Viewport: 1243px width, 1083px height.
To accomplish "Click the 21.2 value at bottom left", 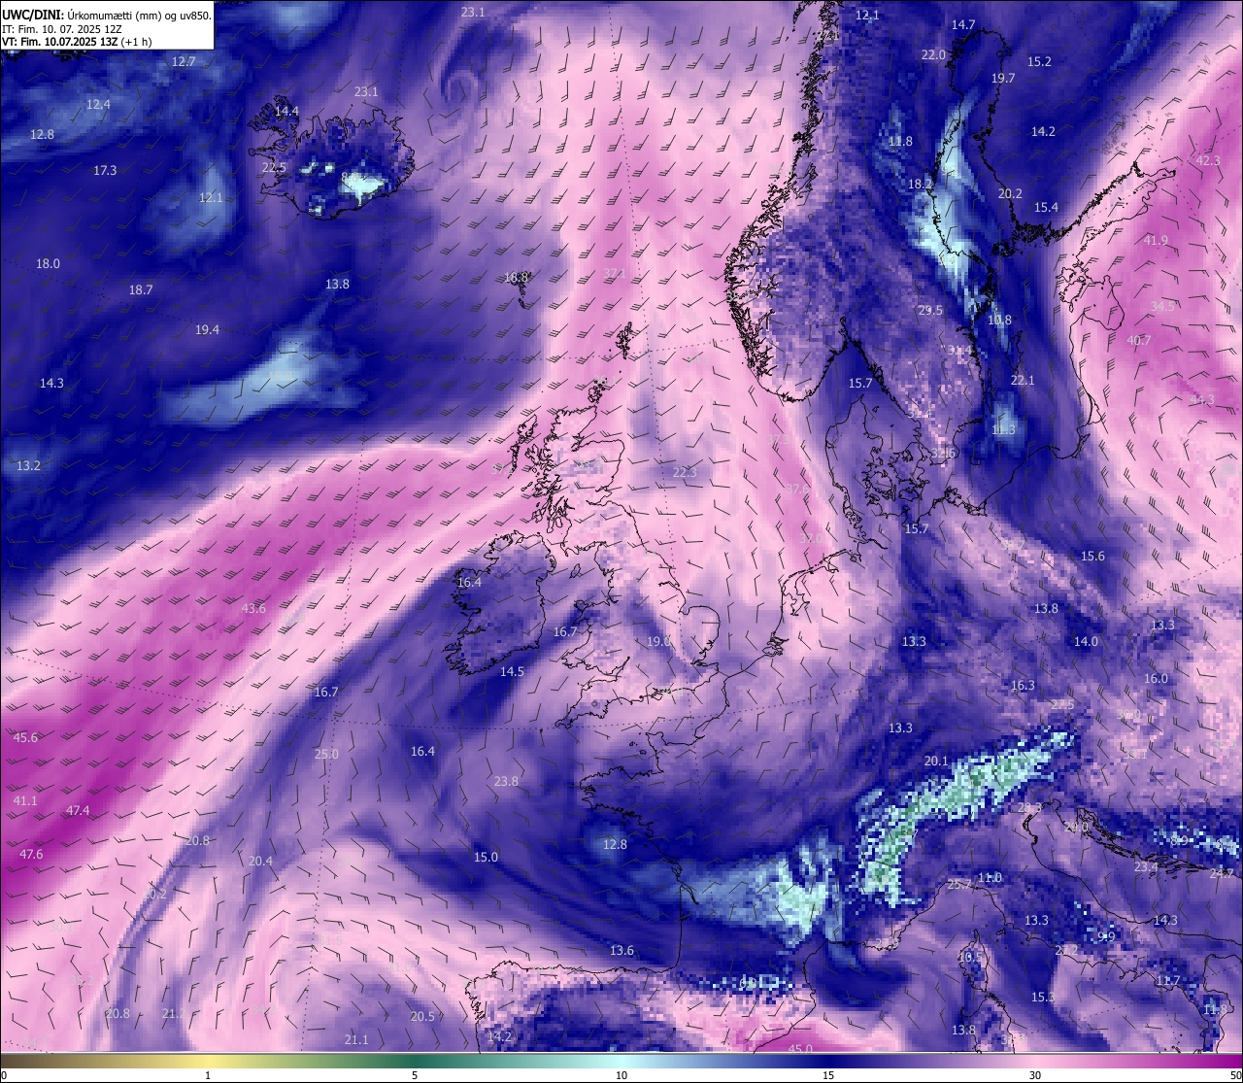I will click(x=174, y=1013).
